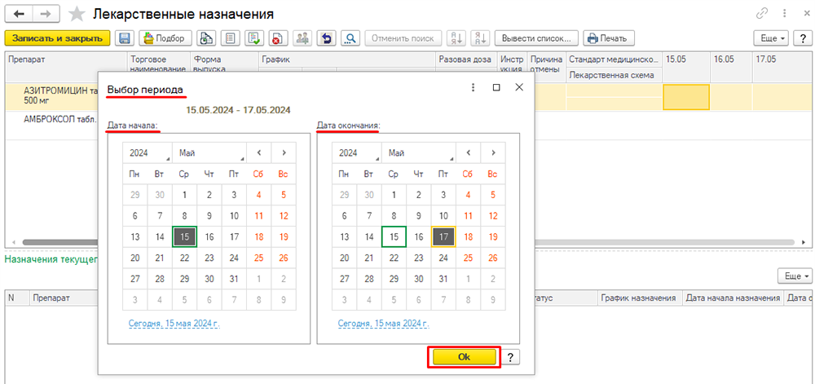Open the dialog's three-dot options menu
The image size is (815, 384).
(473, 87)
